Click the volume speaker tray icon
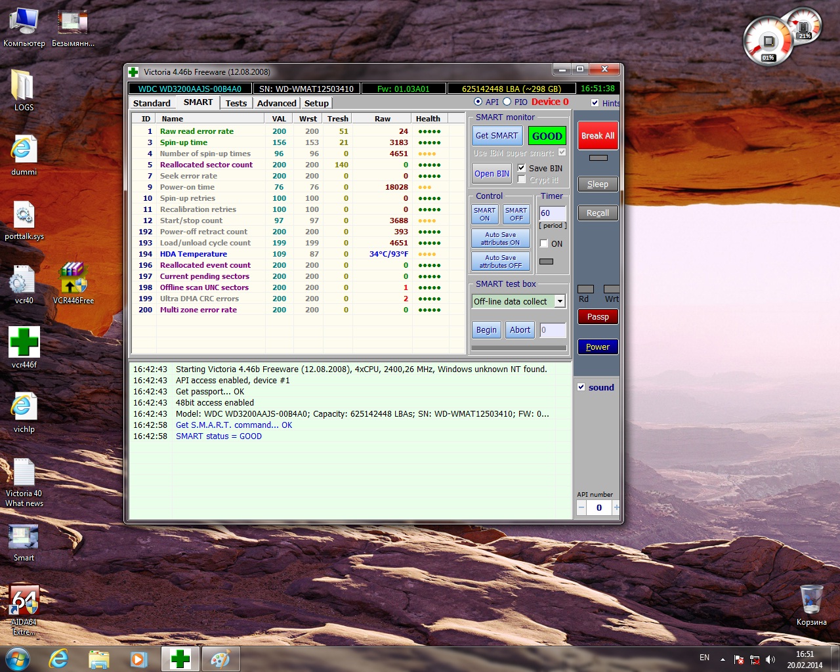840x672 pixels. click(x=770, y=659)
